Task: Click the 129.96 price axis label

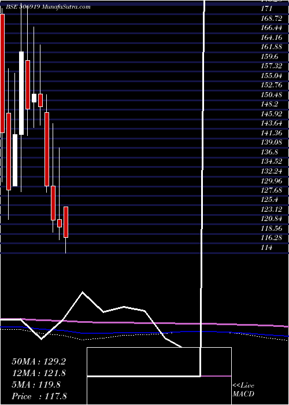Action: (272, 181)
